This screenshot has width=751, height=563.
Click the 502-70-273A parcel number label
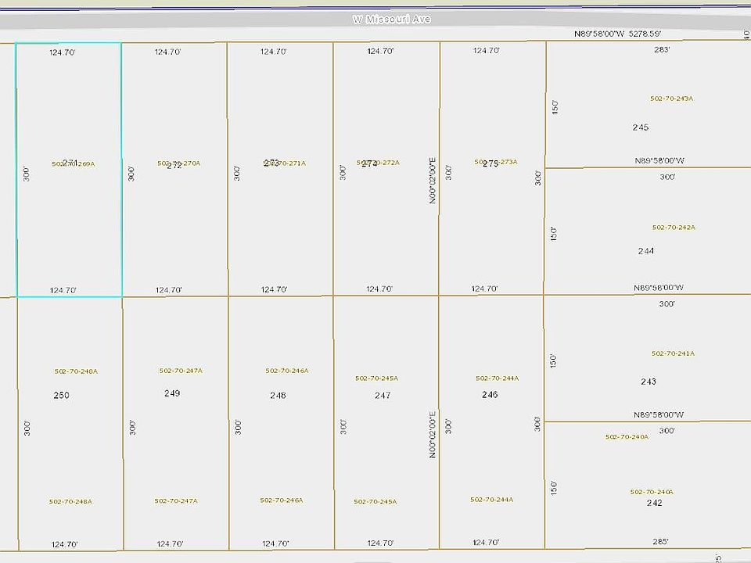click(x=496, y=162)
